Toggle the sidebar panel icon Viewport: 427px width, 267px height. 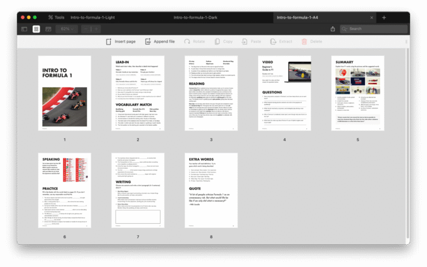coord(24,29)
